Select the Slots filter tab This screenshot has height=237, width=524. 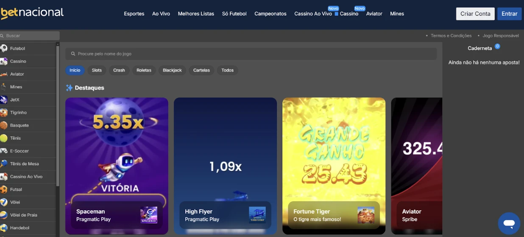(x=97, y=70)
